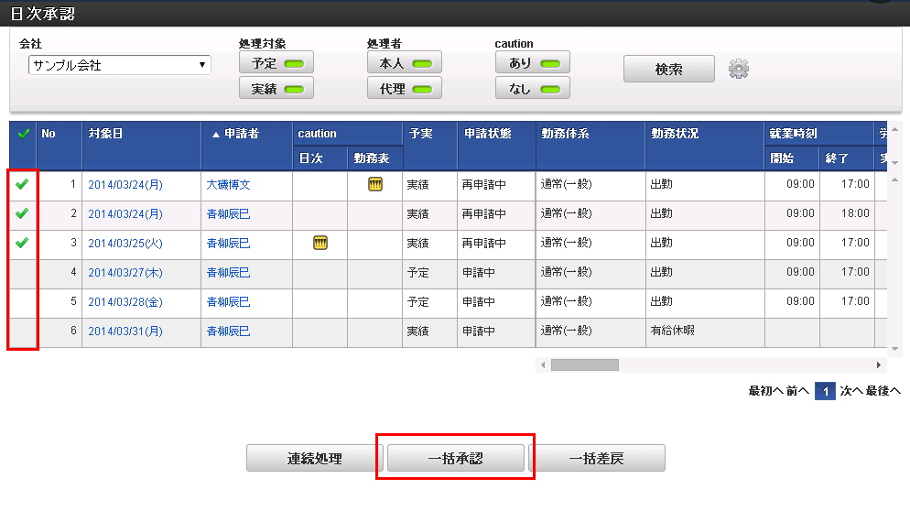Click the 日次 caution icon on row 3
The image size is (910, 511).
click(x=320, y=243)
